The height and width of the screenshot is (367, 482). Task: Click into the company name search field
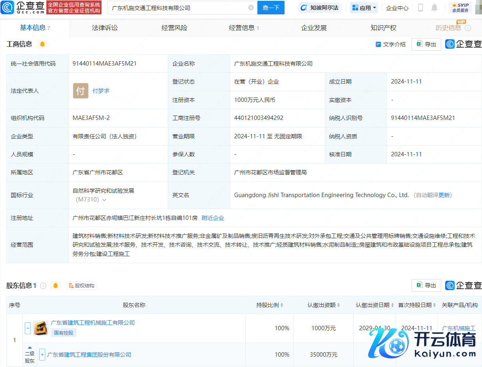tap(178, 8)
